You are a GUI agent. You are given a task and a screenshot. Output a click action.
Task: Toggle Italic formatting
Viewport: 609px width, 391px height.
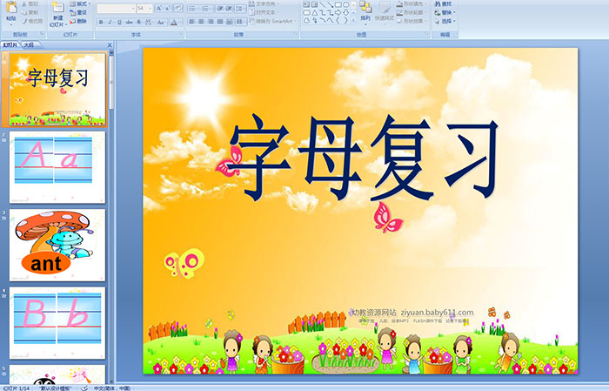click(x=110, y=22)
